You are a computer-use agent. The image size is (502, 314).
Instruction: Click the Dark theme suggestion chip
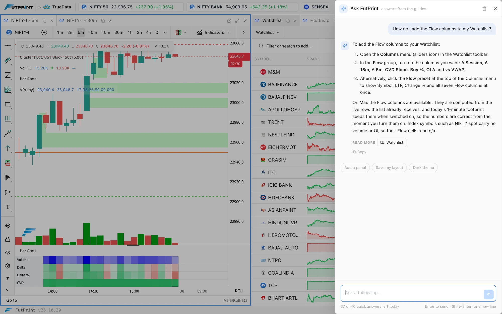pyautogui.click(x=423, y=168)
